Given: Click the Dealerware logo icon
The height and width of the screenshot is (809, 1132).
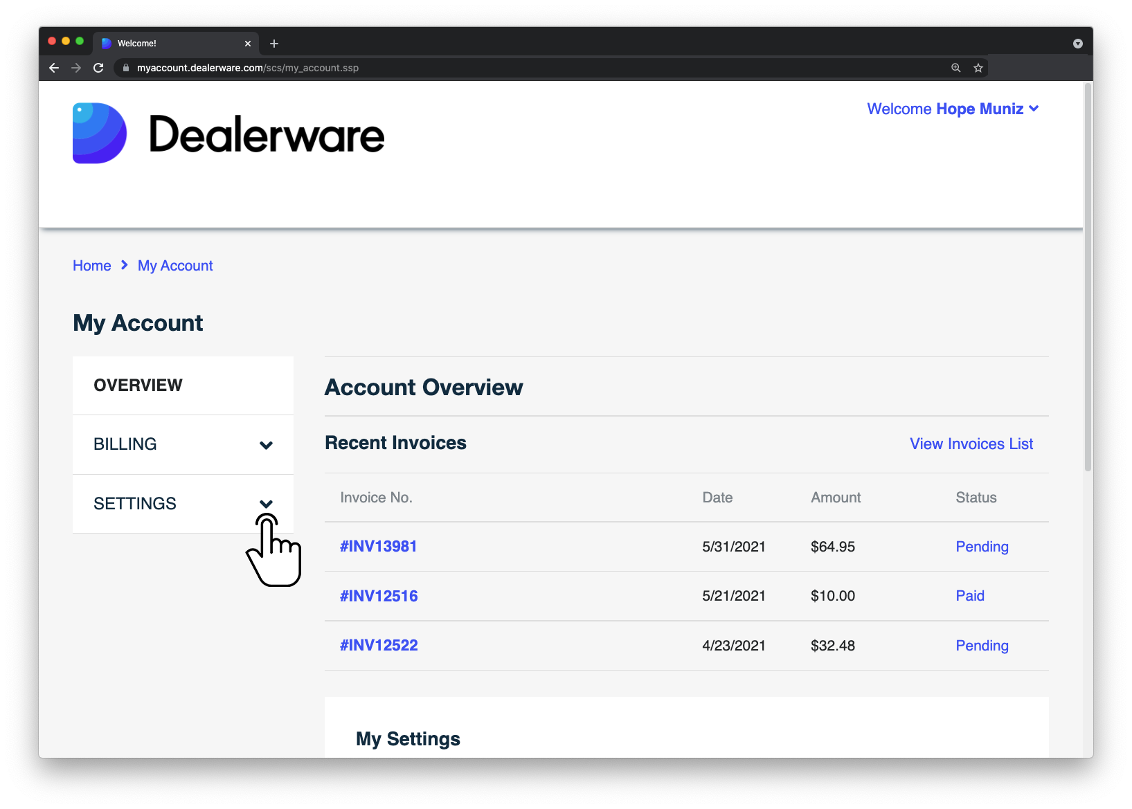Looking at the screenshot, I should [100, 134].
